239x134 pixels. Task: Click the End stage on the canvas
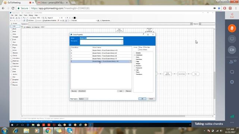pos(196,74)
